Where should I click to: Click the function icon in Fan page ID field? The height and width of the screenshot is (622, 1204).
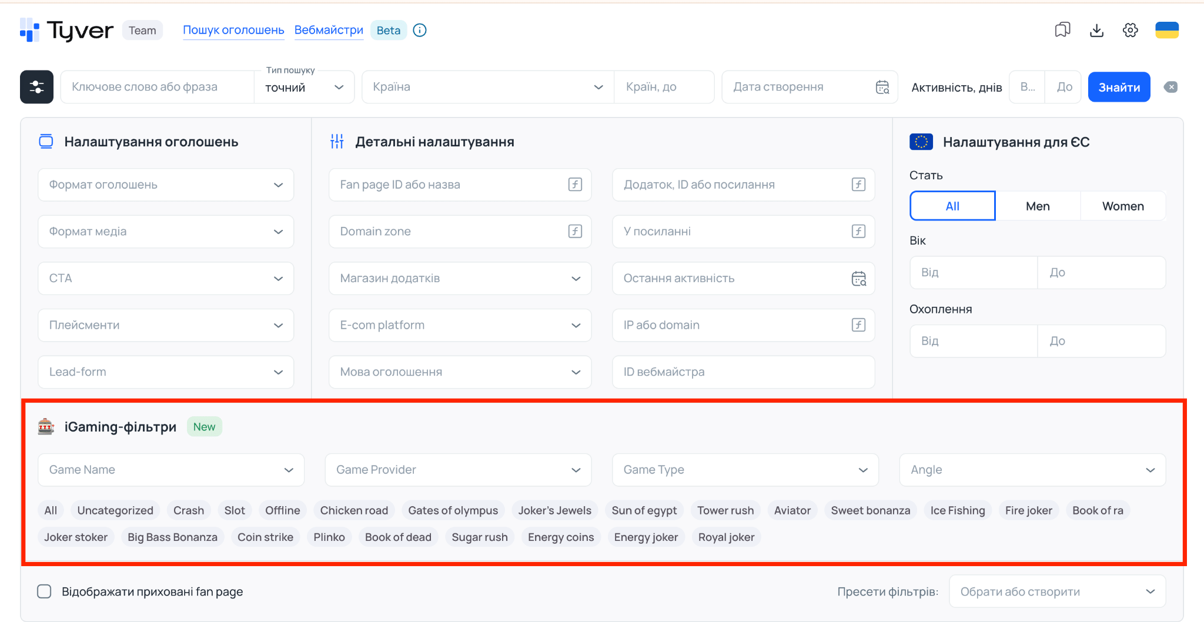[x=575, y=185]
